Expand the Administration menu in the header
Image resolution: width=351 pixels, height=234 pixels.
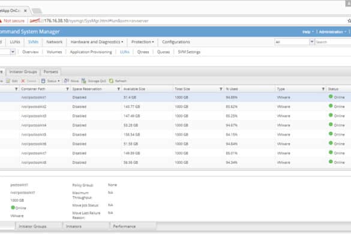[332, 32]
